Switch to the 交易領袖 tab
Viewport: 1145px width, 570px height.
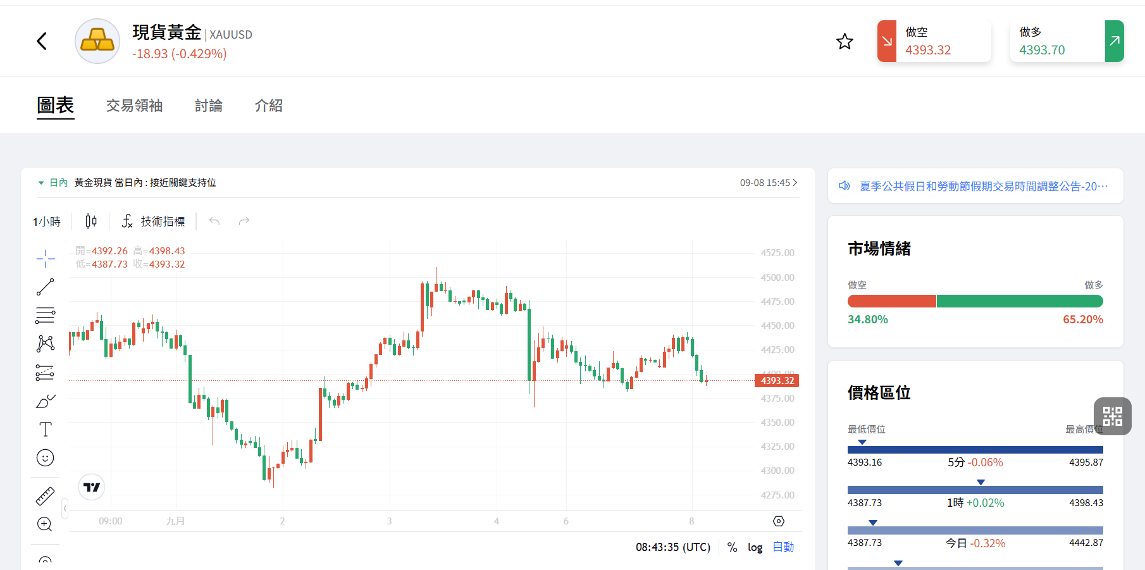coord(135,106)
